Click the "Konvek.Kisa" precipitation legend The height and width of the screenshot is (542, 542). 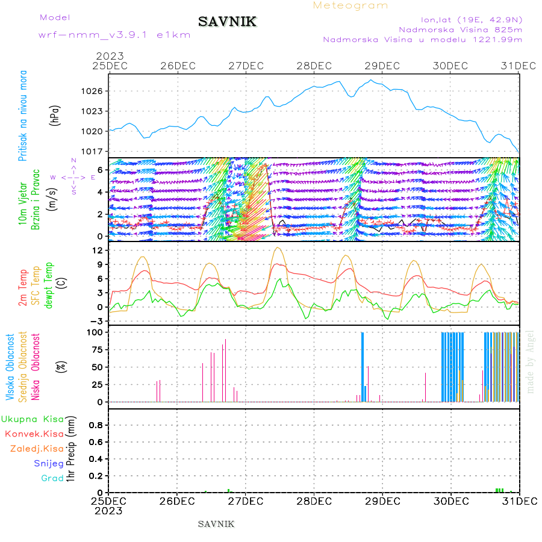tap(34, 434)
